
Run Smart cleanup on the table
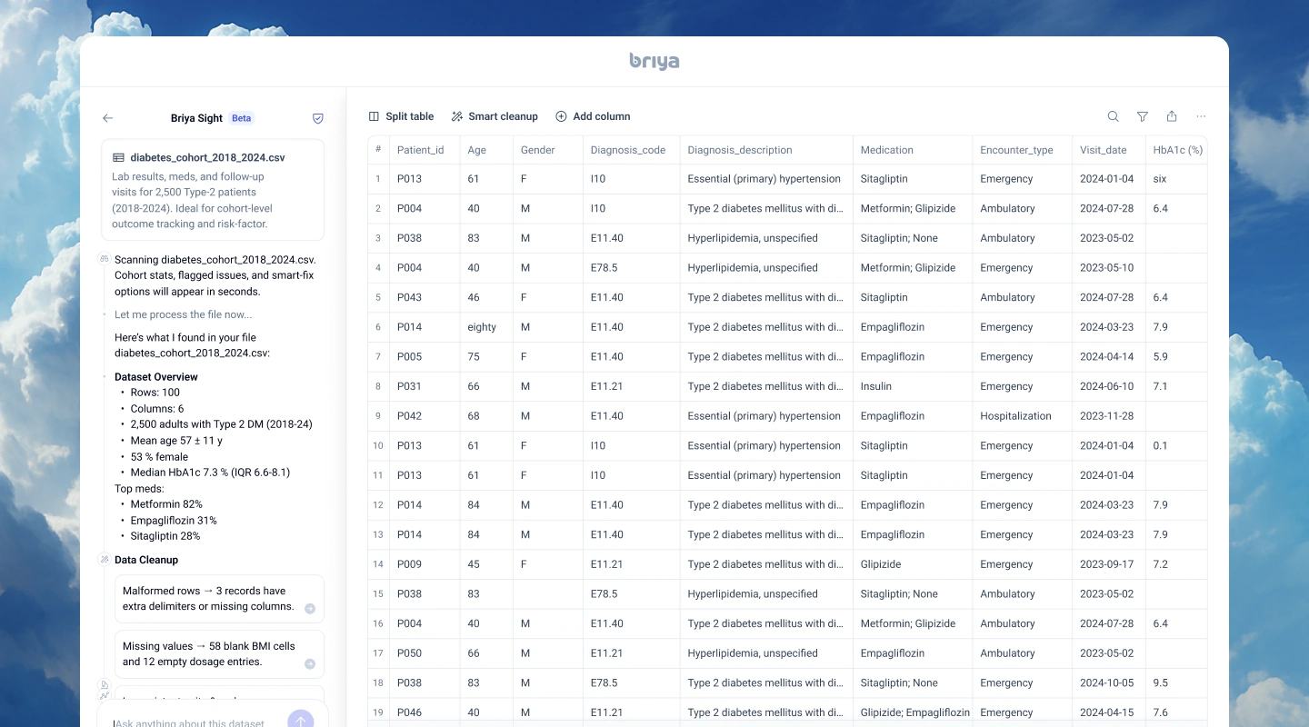495,116
